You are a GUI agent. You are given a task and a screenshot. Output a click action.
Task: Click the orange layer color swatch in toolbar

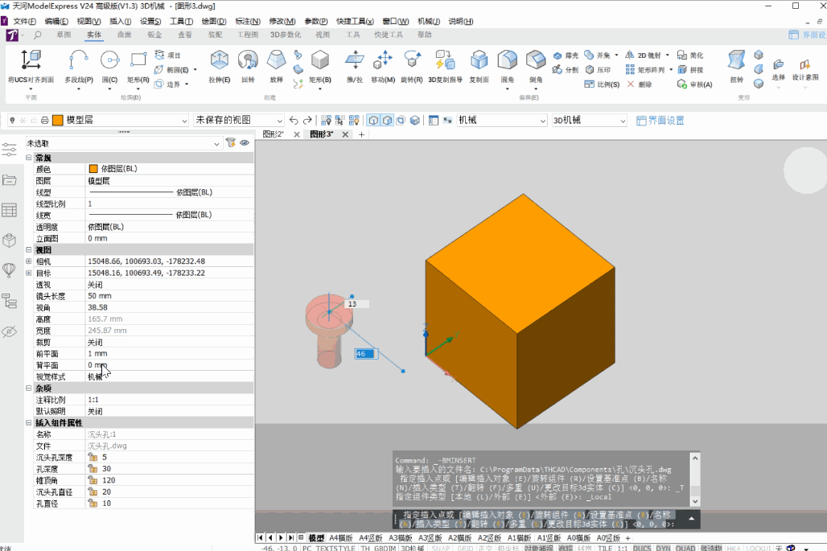pos(57,120)
